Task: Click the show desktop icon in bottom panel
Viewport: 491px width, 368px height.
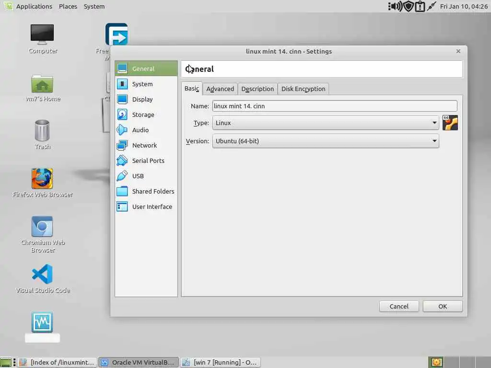Action: click(6, 362)
